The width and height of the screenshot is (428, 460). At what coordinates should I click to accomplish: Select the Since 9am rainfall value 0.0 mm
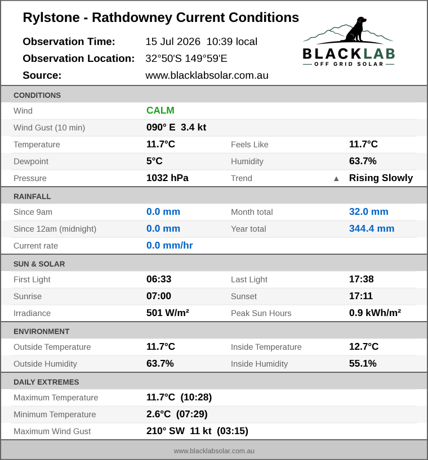click(x=163, y=211)
